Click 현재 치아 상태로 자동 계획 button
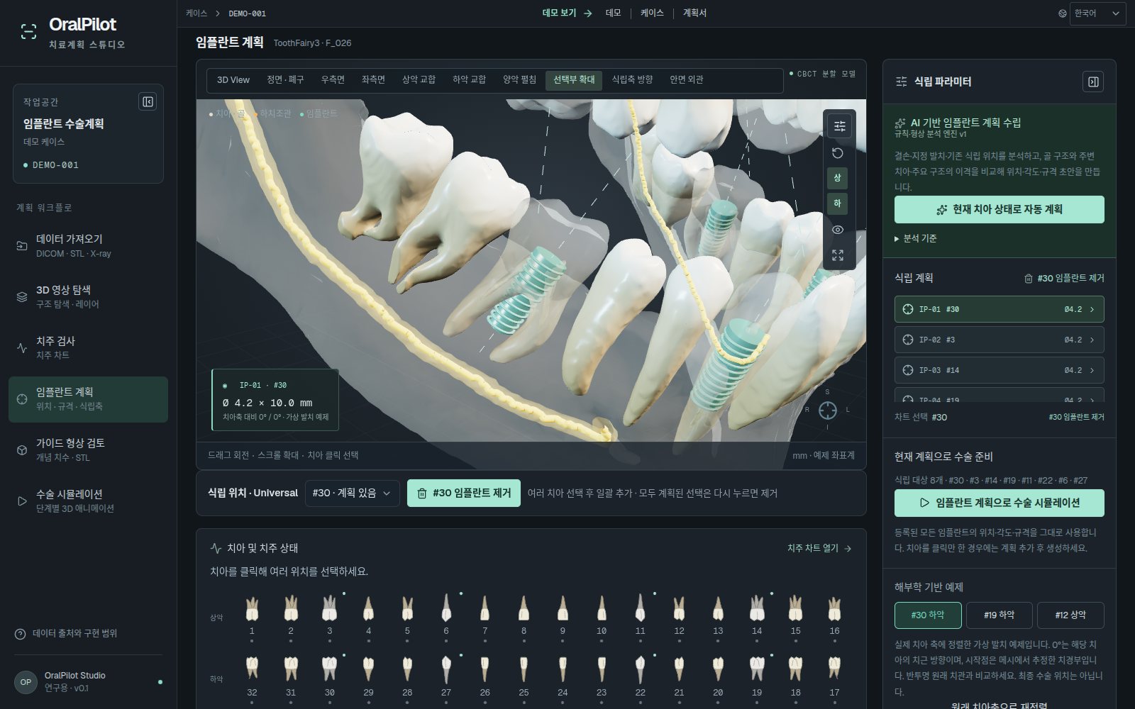 [999, 210]
